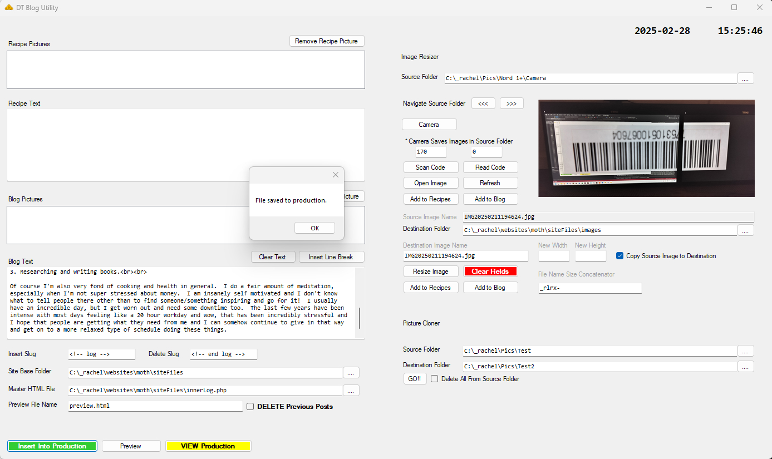Image resolution: width=772 pixels, height=459 pixels.
Task: Click the Source Image Name field
Action: [x=608, y=217]
